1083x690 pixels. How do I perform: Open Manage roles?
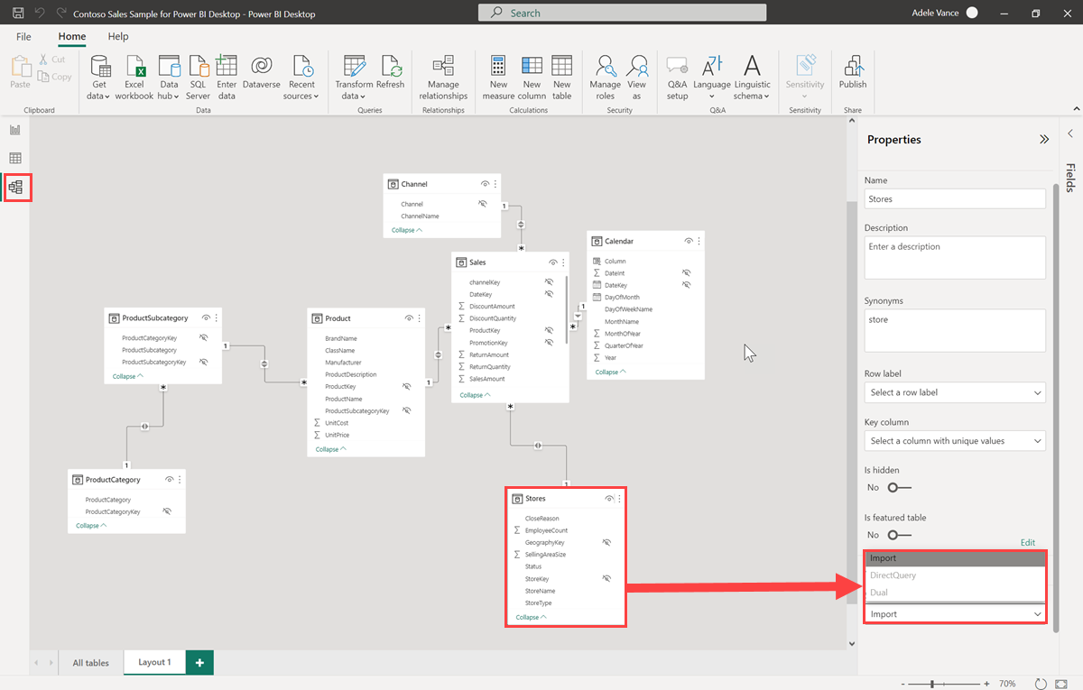(606, 78)
